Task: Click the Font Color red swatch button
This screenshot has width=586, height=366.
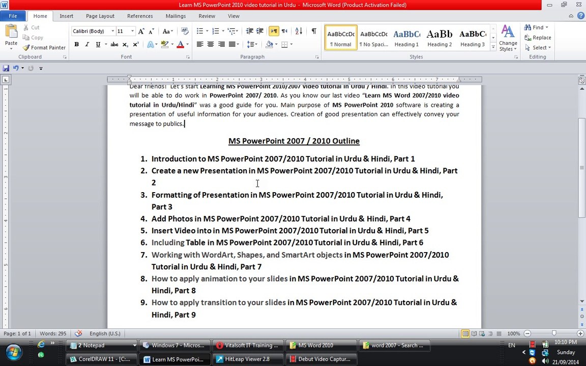Action: [x=181, y=44]
